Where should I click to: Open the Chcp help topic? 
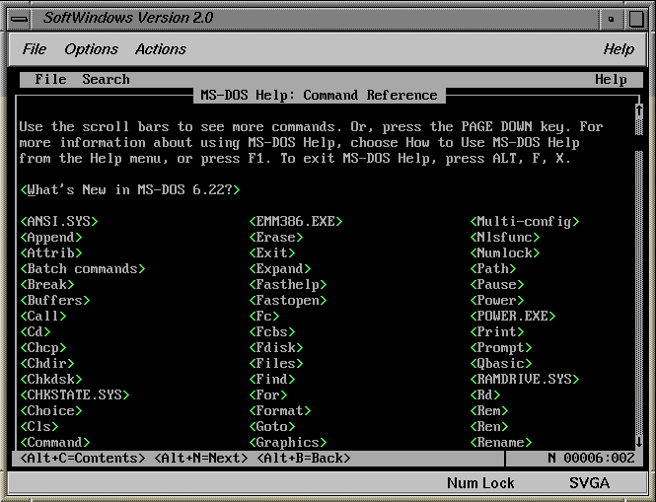pyautogui.click(x=43, y=347)
